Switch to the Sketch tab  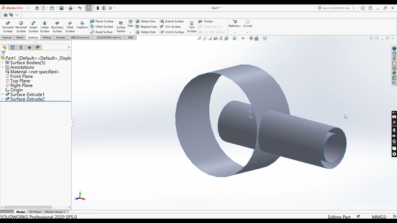click(20, 37)
